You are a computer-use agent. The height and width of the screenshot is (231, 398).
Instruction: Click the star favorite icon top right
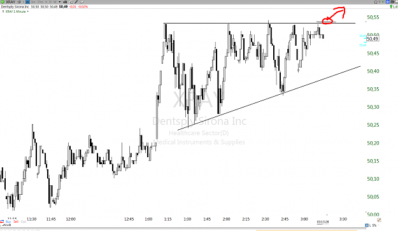(376, 2)
